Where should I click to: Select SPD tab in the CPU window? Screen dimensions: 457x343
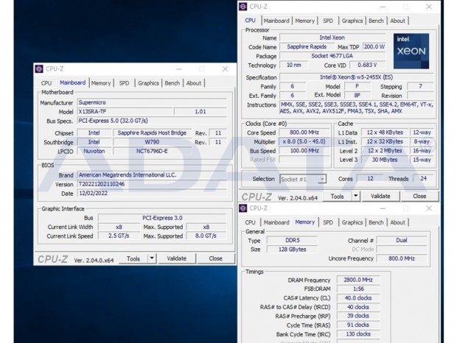coord(328,21)
